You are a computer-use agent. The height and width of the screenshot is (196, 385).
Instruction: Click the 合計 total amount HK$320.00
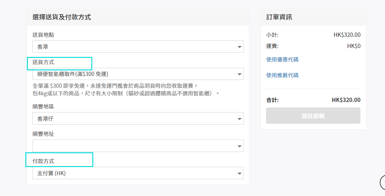point(346,100)
